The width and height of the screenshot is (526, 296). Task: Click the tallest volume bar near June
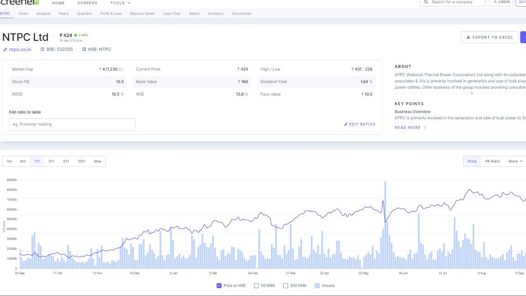coord(385,225)
